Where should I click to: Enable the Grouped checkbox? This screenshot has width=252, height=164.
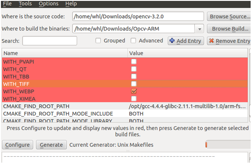98,41
